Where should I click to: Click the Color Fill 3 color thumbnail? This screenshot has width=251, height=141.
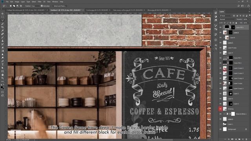[x=227, y=27]
